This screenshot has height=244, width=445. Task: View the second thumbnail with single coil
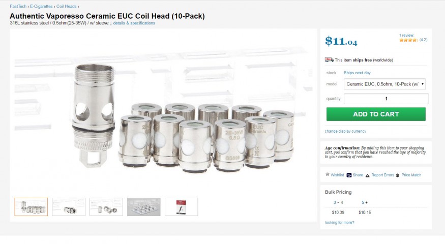[69, 207]
